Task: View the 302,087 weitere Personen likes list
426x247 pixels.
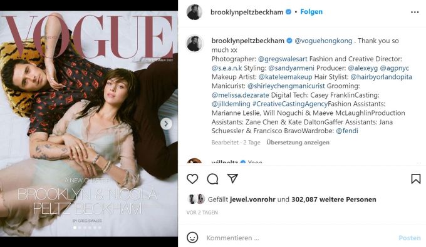Action: [334, 199]
